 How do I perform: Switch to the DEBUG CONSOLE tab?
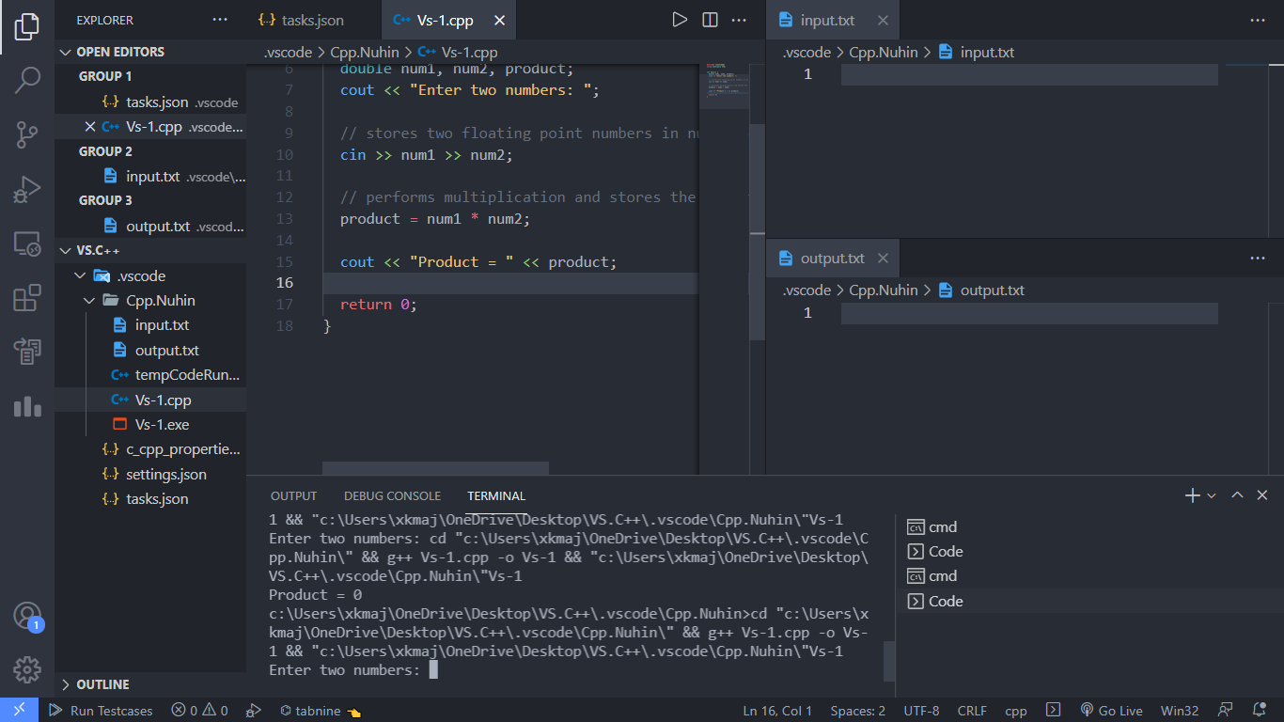392,495
